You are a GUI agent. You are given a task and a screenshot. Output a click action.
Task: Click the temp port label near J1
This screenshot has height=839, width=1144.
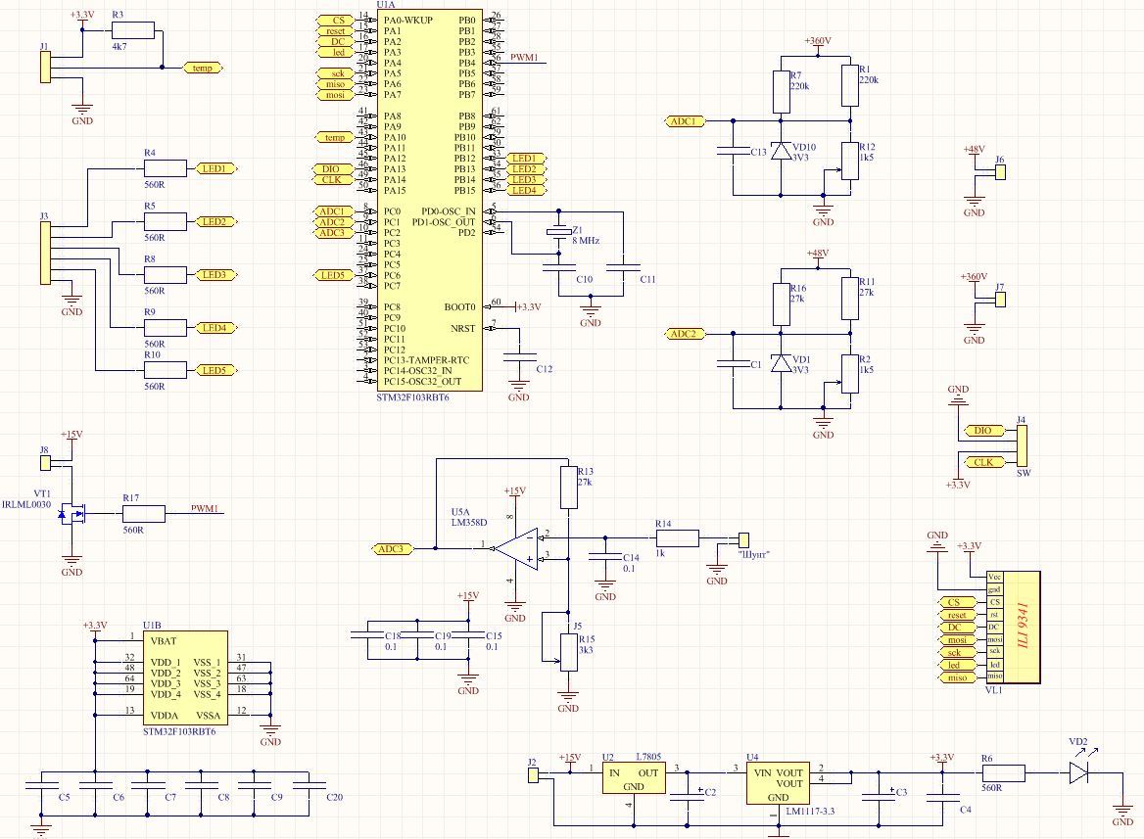pos(203,68)
